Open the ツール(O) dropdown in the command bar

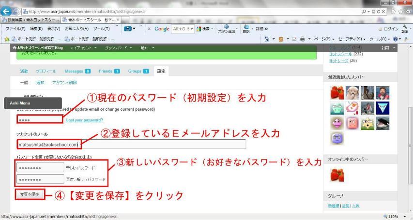(x=380, y=39)
